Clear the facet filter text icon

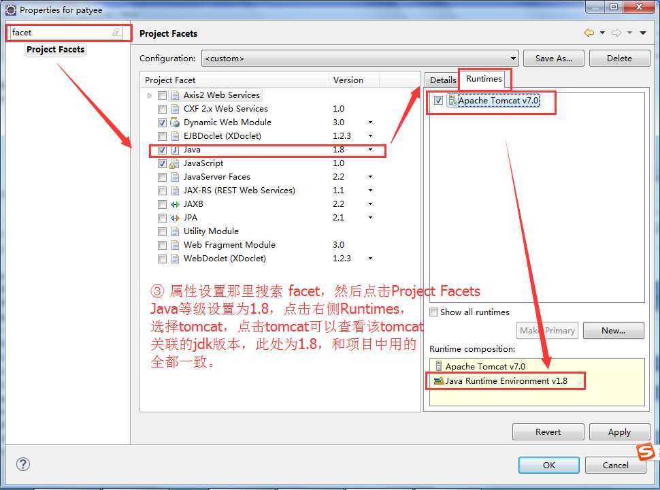tap(116, 32)
